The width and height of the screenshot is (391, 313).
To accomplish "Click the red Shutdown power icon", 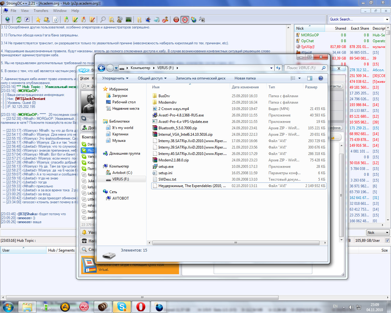I will click(176, 20).
